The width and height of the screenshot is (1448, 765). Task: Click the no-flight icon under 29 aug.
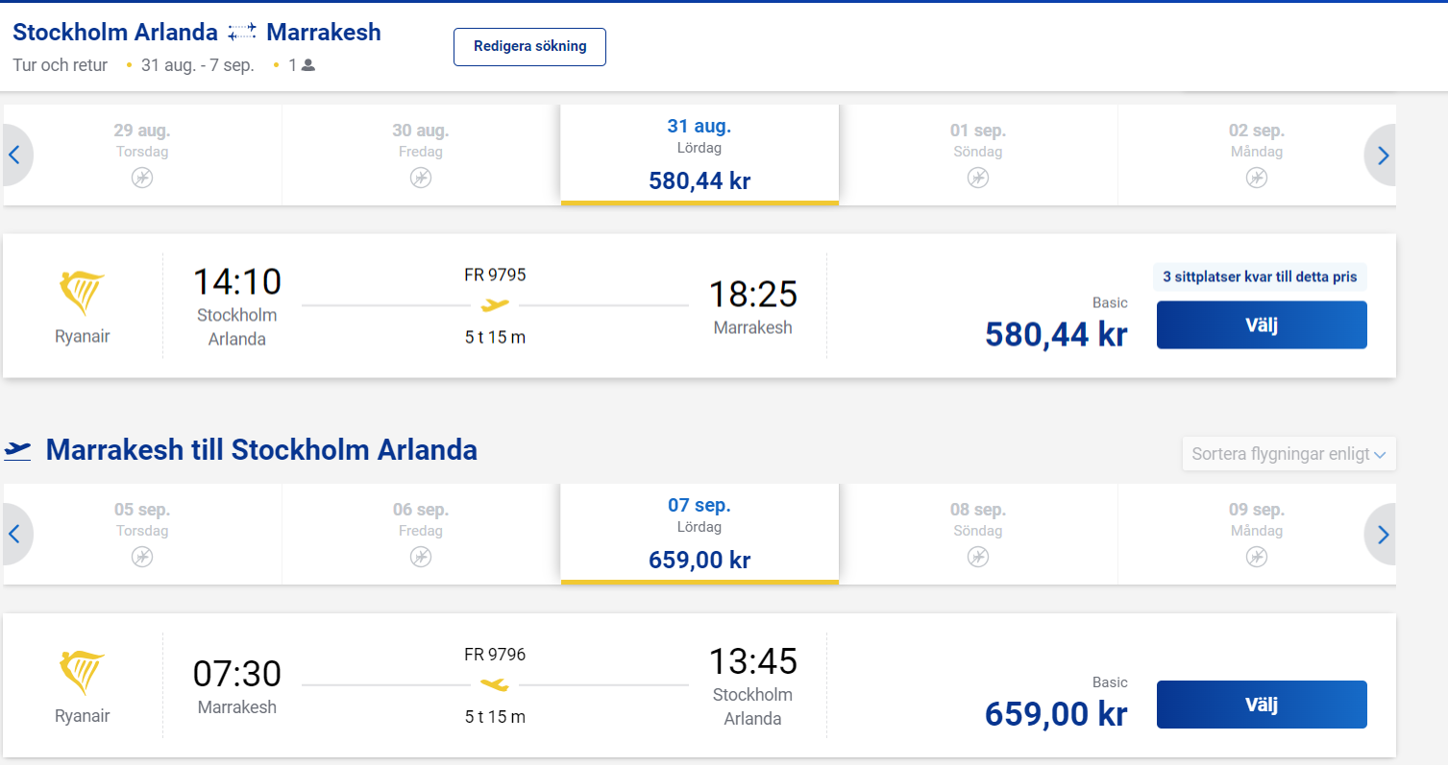pyautogui.click(x=142, y=178)
